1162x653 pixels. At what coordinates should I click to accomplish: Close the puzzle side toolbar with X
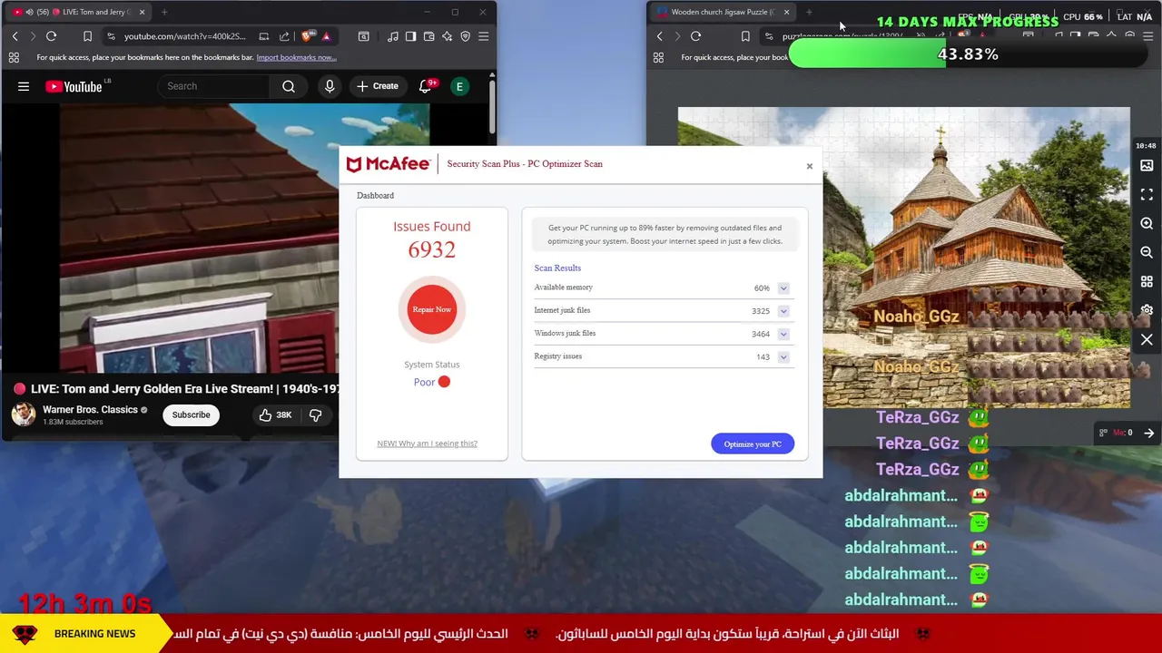click(x=1147, y=340)
